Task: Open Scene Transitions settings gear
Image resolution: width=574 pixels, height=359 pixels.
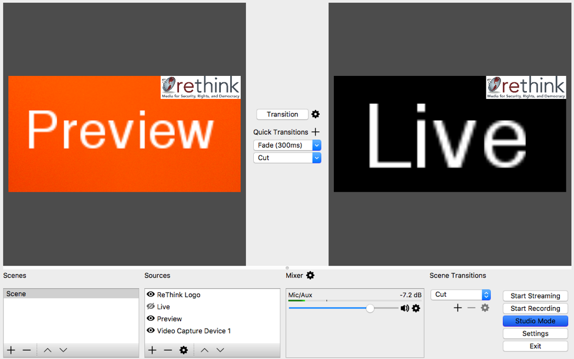Action: [x=485, y=308]
